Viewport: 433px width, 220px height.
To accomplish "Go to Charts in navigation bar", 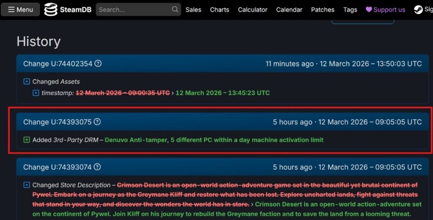I will click(219, 9).
